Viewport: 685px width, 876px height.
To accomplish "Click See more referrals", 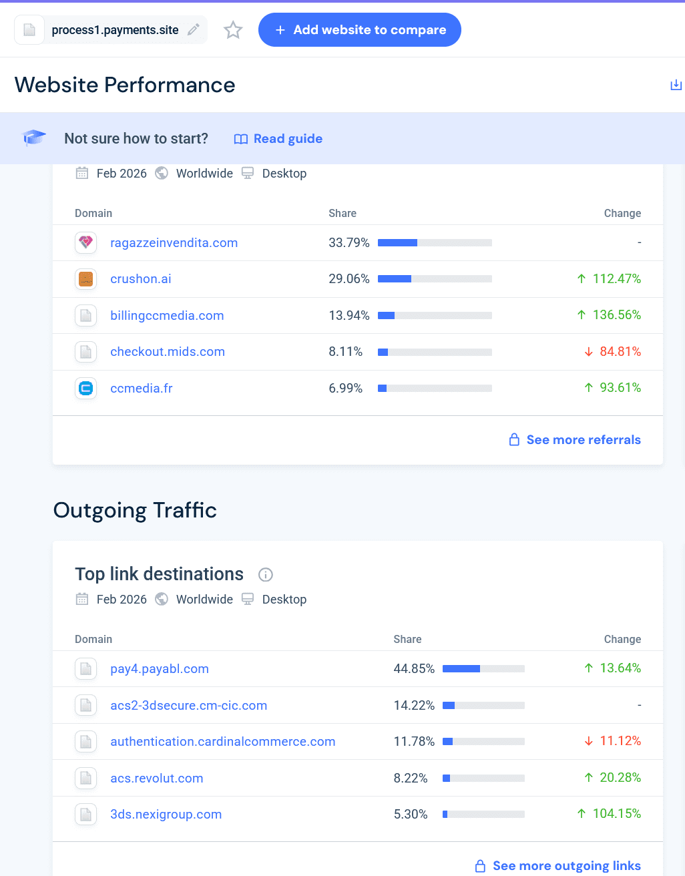I will point(584,439).
